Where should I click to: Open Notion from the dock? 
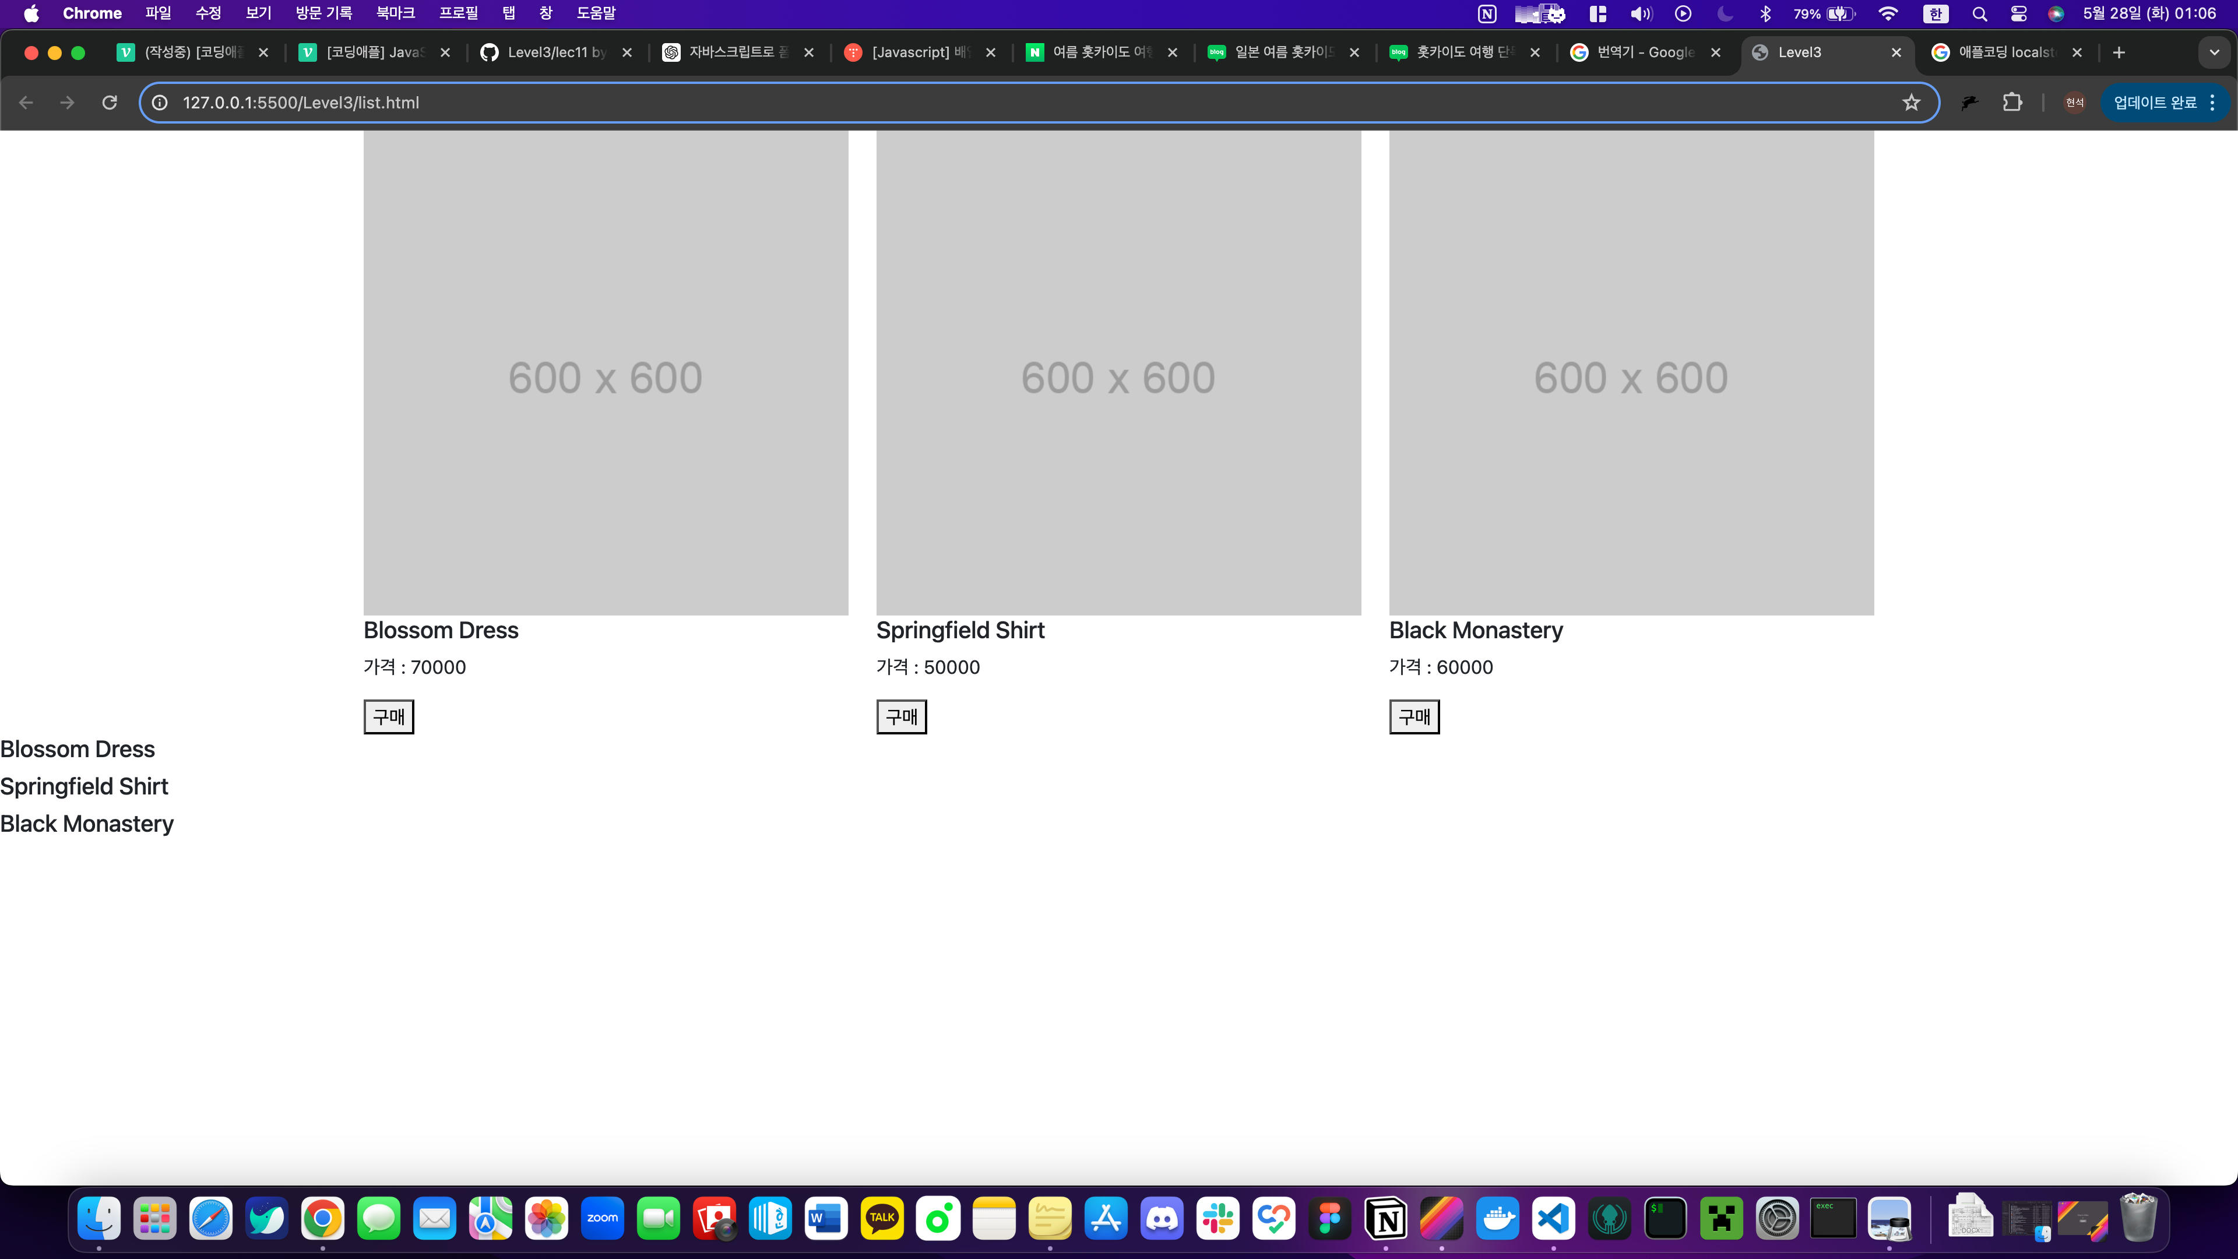(x=1386, y=1218)
